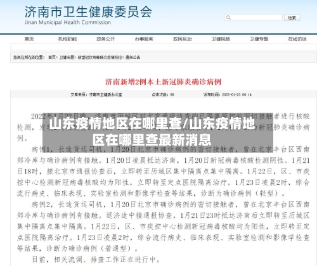Click the 新型冠状病毒肺炎疫情防控 breadcrumb link

[x=100, y=57]
